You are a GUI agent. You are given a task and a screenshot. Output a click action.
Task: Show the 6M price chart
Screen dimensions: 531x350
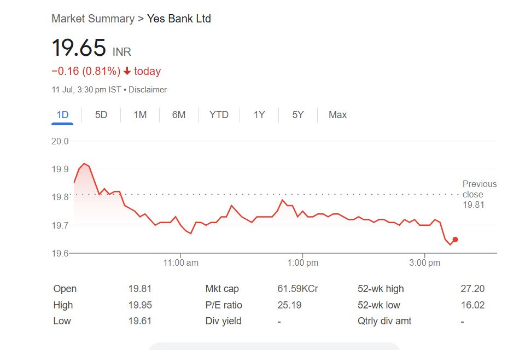(179, 115)
